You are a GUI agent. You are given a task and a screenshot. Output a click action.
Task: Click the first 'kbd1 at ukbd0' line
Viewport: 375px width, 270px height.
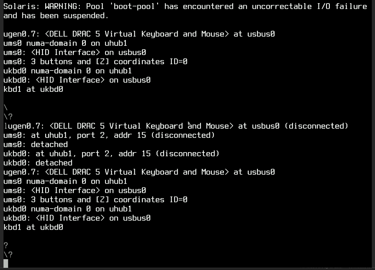pos(33,89)
